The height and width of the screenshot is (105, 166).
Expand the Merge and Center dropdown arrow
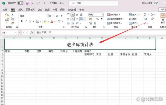point(85,19)
